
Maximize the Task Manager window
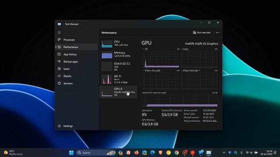[209, 23]
